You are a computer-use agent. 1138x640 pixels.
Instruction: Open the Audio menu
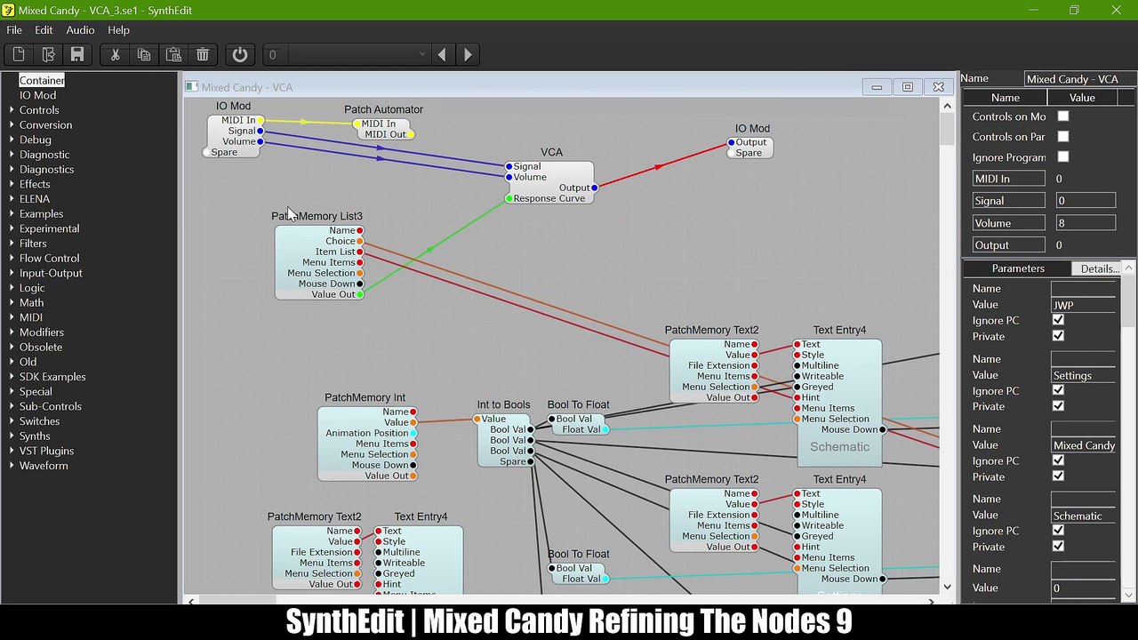(x=80, y=30)
